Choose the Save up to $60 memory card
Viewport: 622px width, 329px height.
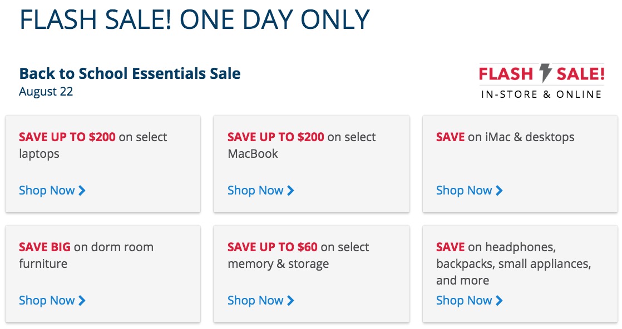[312, 274]
